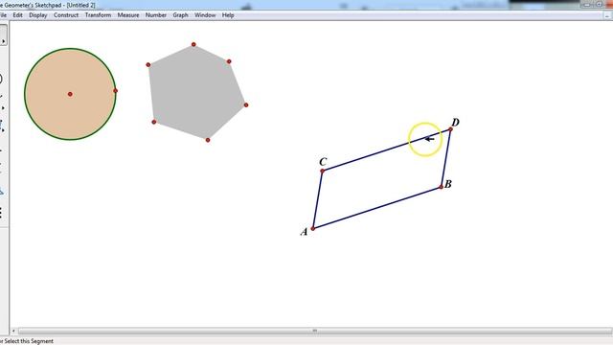Select segment BD of the parallelogram
Viewport: 613px width, 345px height.
pos(445,158)
